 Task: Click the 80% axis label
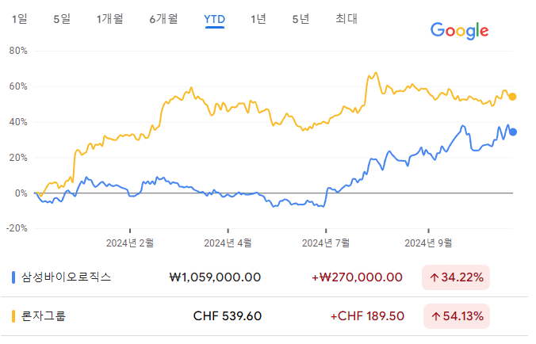pyautogui.click(x=18, y=51)
